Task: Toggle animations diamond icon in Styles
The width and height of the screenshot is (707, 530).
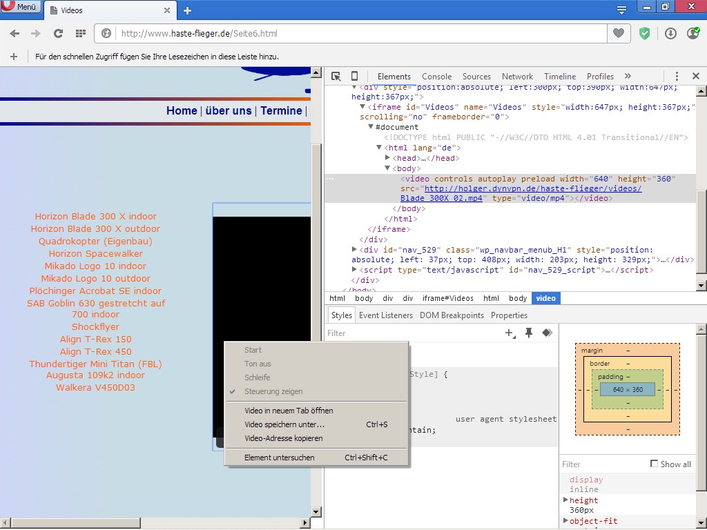Action: click(548, 333)
